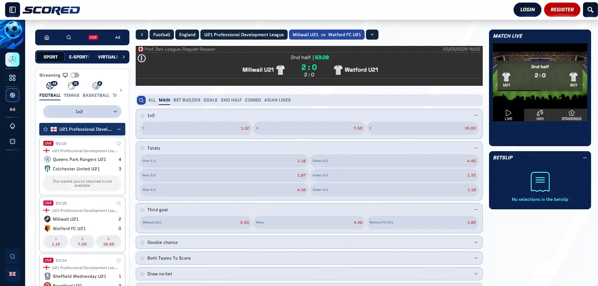Viewport: 598px width, 286px height.
Task: Favorite the 1x2 market star
Action: point(142,115)
